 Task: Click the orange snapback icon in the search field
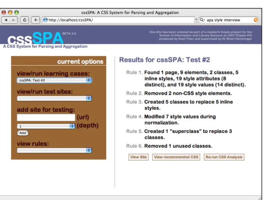pyautogui.click(x=256, y=20)
